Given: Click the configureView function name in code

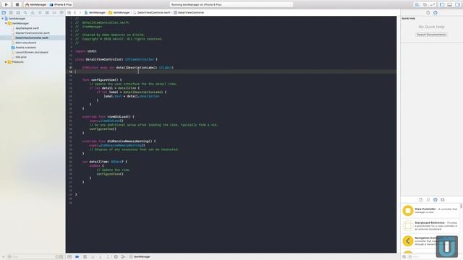Looking at the screenshot, I should coord(103,79).
